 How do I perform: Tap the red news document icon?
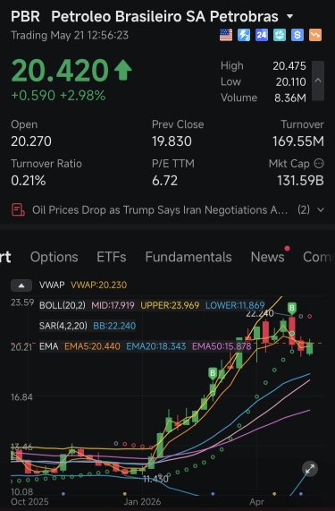[x=18, y=210]
